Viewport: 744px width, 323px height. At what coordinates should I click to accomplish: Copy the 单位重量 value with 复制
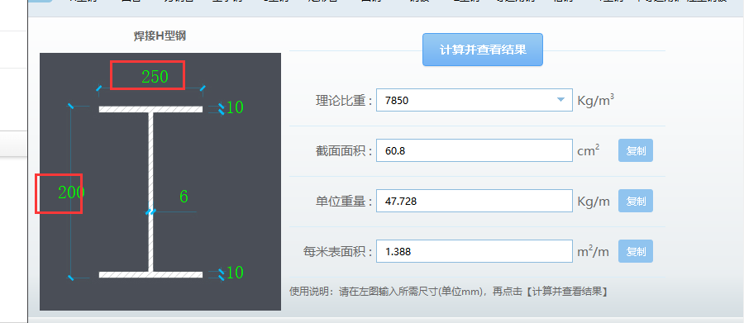(x=636, y=201)
